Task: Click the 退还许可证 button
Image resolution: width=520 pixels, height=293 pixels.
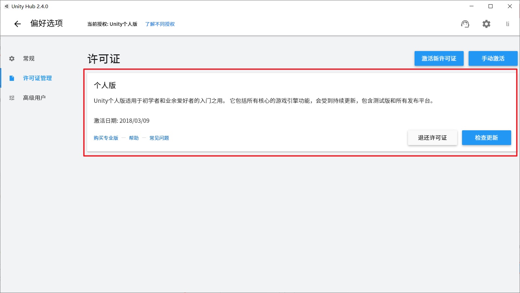Action: (432, 138)
